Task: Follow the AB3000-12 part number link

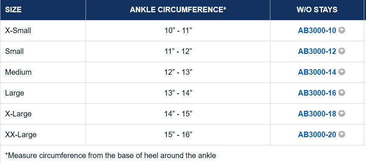Action: [317, 51]
